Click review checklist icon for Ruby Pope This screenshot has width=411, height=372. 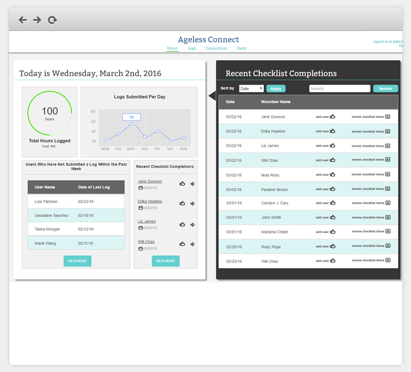coord(388,246)
